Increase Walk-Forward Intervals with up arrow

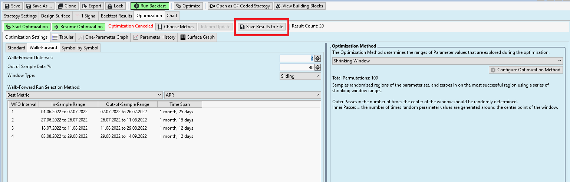(317, 57)
